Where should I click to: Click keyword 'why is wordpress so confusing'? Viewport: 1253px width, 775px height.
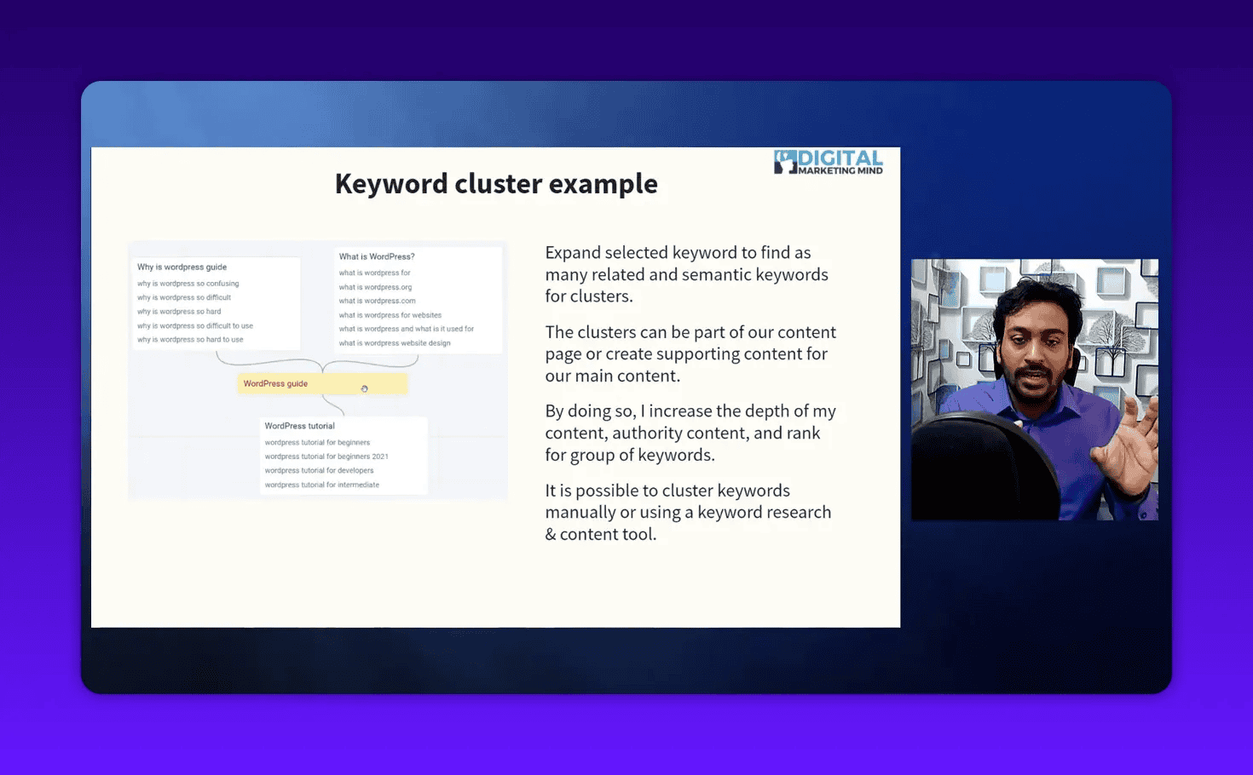pos(188,283)
